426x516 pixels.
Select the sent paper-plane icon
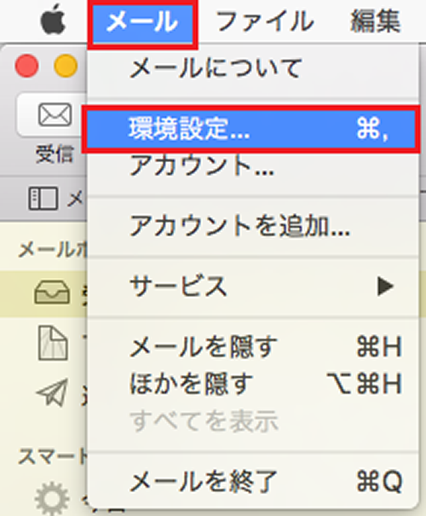click(x=53, y=391)
